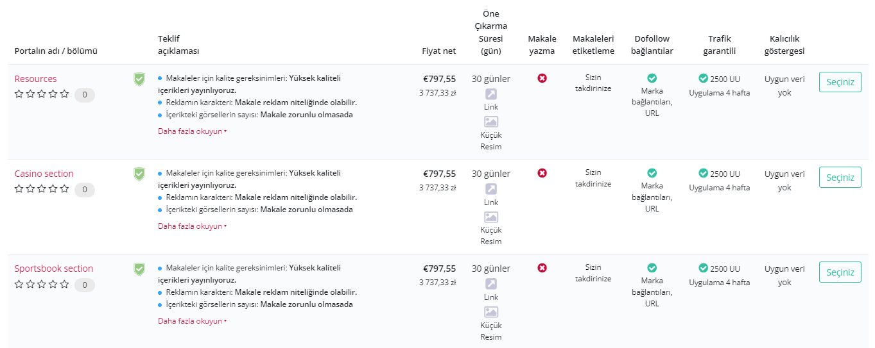Open the Sportsbook section portal link
Viewport: 875px width, 348px height.
54,269
